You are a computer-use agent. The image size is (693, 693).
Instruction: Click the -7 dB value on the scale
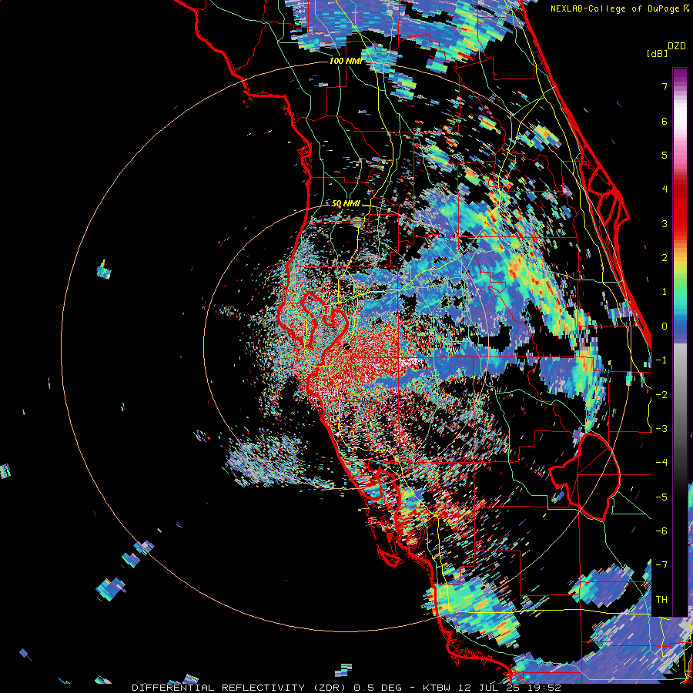coord(661,565)
